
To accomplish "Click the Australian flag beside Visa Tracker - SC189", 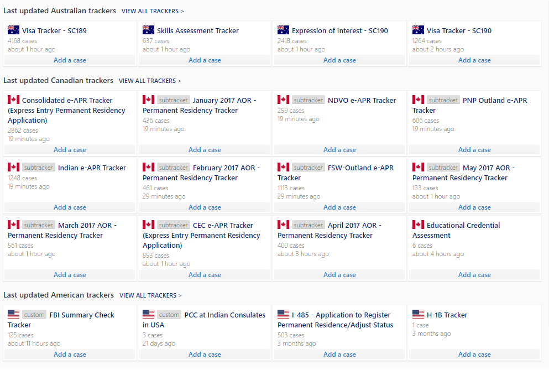I will pos(13,30).
